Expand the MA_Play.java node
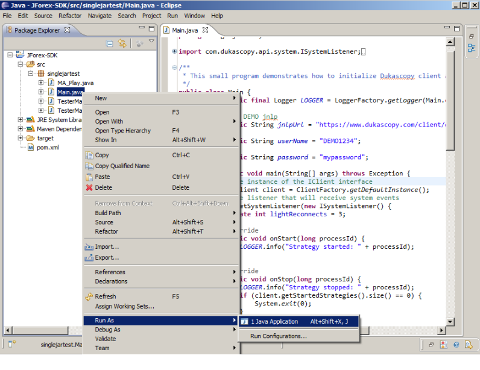Screen dimensions: 480x370 click(x=41, y=83)
